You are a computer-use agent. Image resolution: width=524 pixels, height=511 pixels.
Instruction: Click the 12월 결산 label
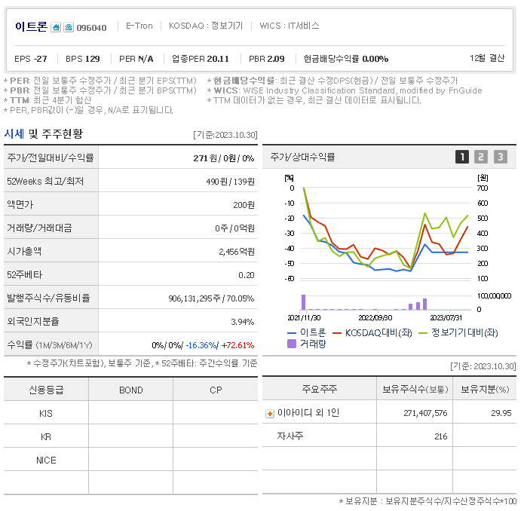click(487, 58)
